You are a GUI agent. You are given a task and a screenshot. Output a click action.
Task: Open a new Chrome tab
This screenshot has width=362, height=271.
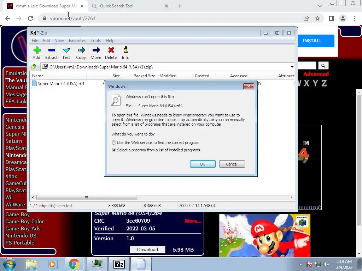180,6
